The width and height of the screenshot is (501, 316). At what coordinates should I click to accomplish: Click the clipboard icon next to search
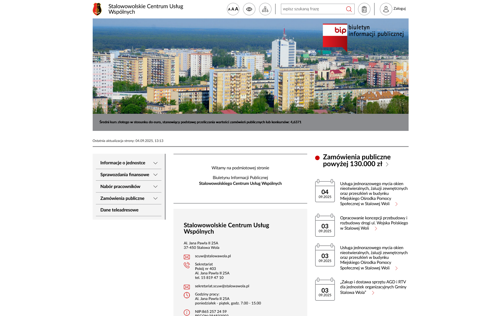point(364,9)
